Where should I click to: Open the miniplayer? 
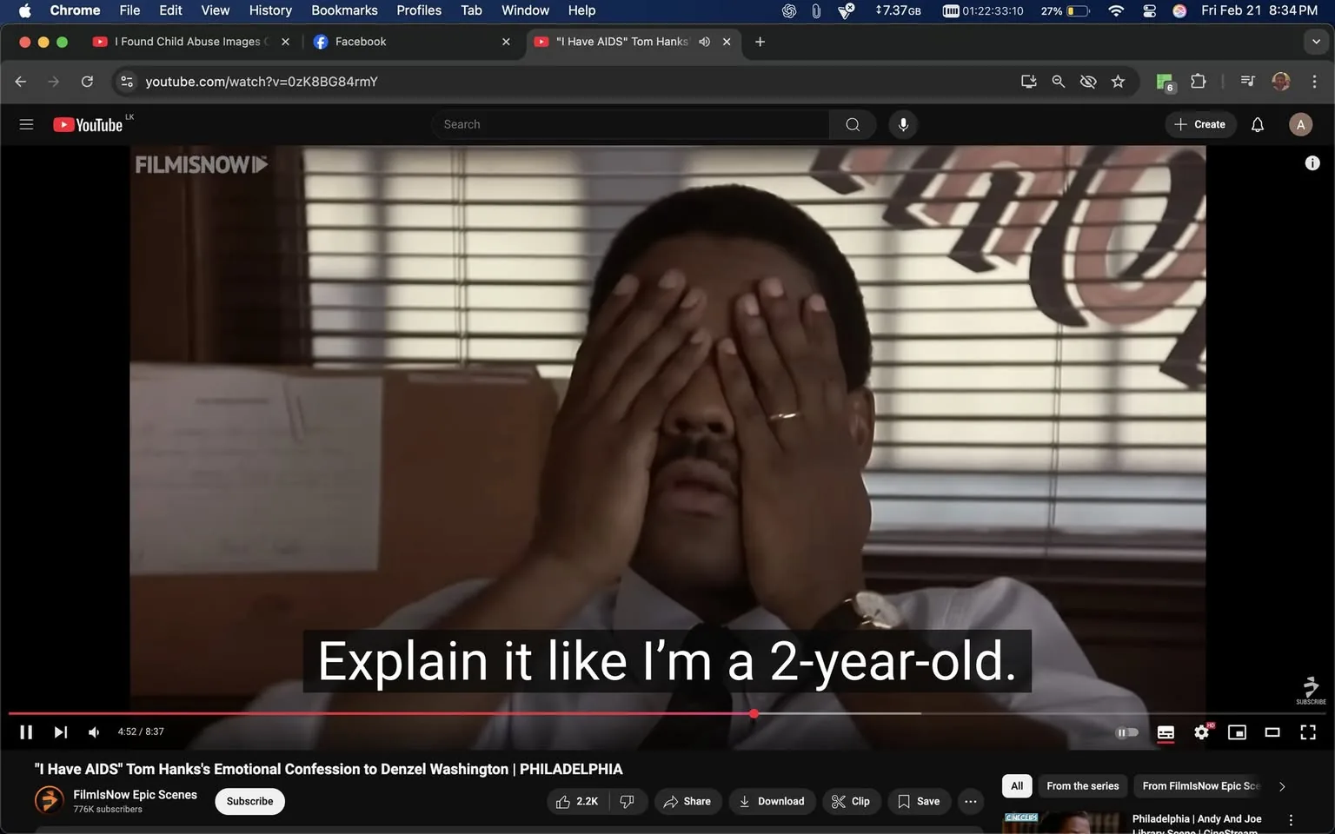point(1237,732)
